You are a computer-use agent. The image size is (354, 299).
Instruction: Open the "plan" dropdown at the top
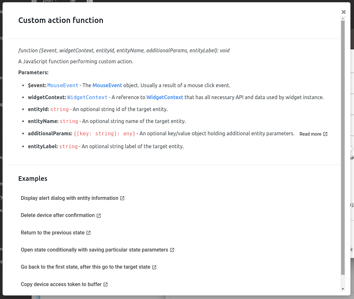pos(49,1)
